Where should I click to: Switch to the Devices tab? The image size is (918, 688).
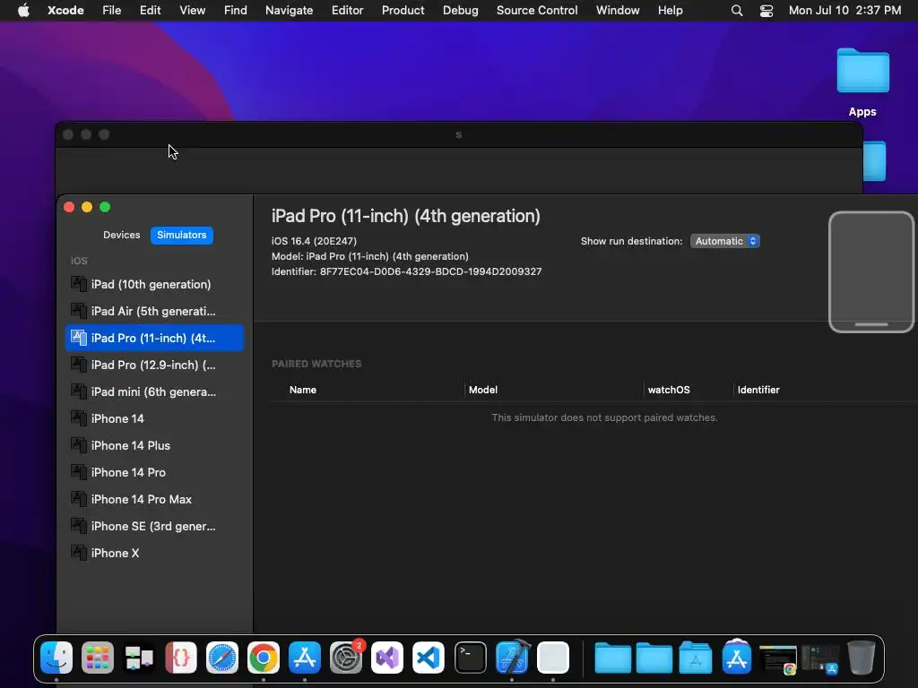pyautogui.click(x=122, y=236)
